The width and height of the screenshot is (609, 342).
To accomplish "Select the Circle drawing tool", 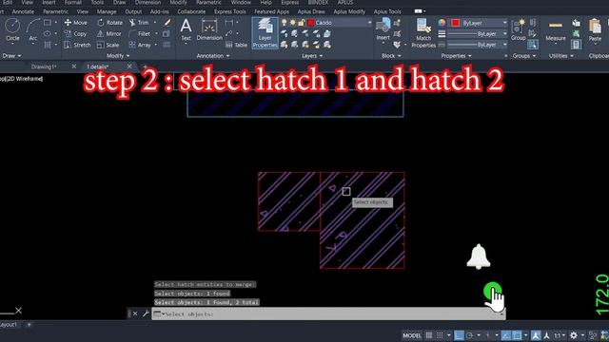I will coord(12,29).
